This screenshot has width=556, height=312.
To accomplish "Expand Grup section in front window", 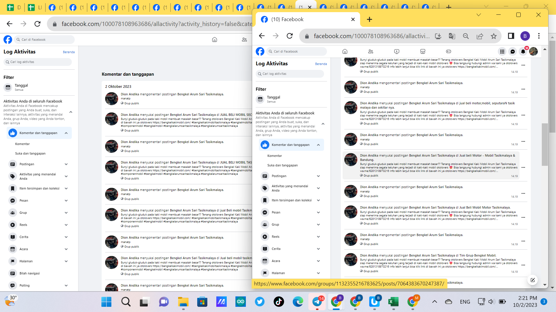I will click(x=319, y=224).
